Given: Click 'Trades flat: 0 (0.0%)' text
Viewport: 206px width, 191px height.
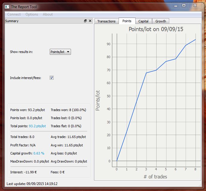Looking at the screenshot, I should 66,126.
